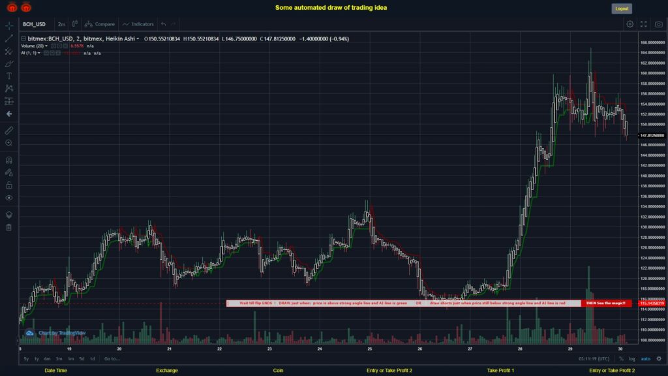
Task: Click the red 'THEN See the magic!!' label
Action: click(x=606, y=303)
